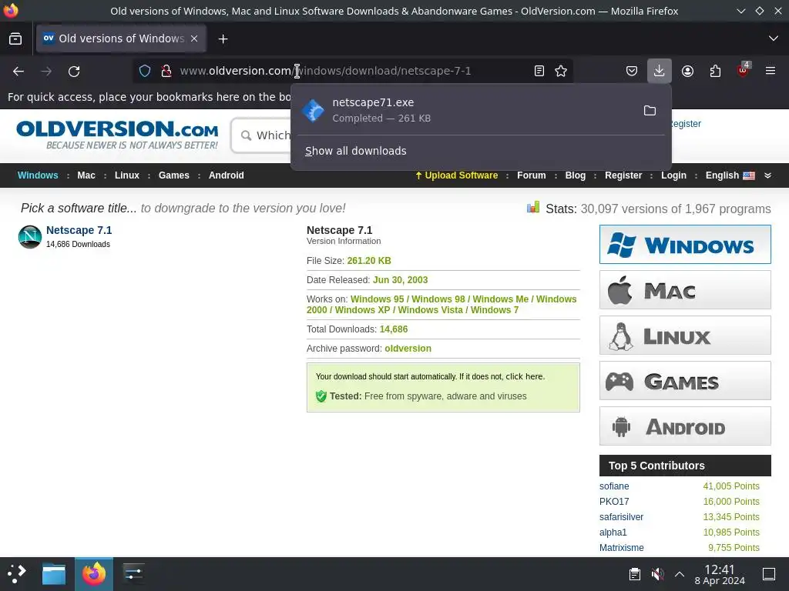Open the clipboard tray icon

(x=635, y=574)
